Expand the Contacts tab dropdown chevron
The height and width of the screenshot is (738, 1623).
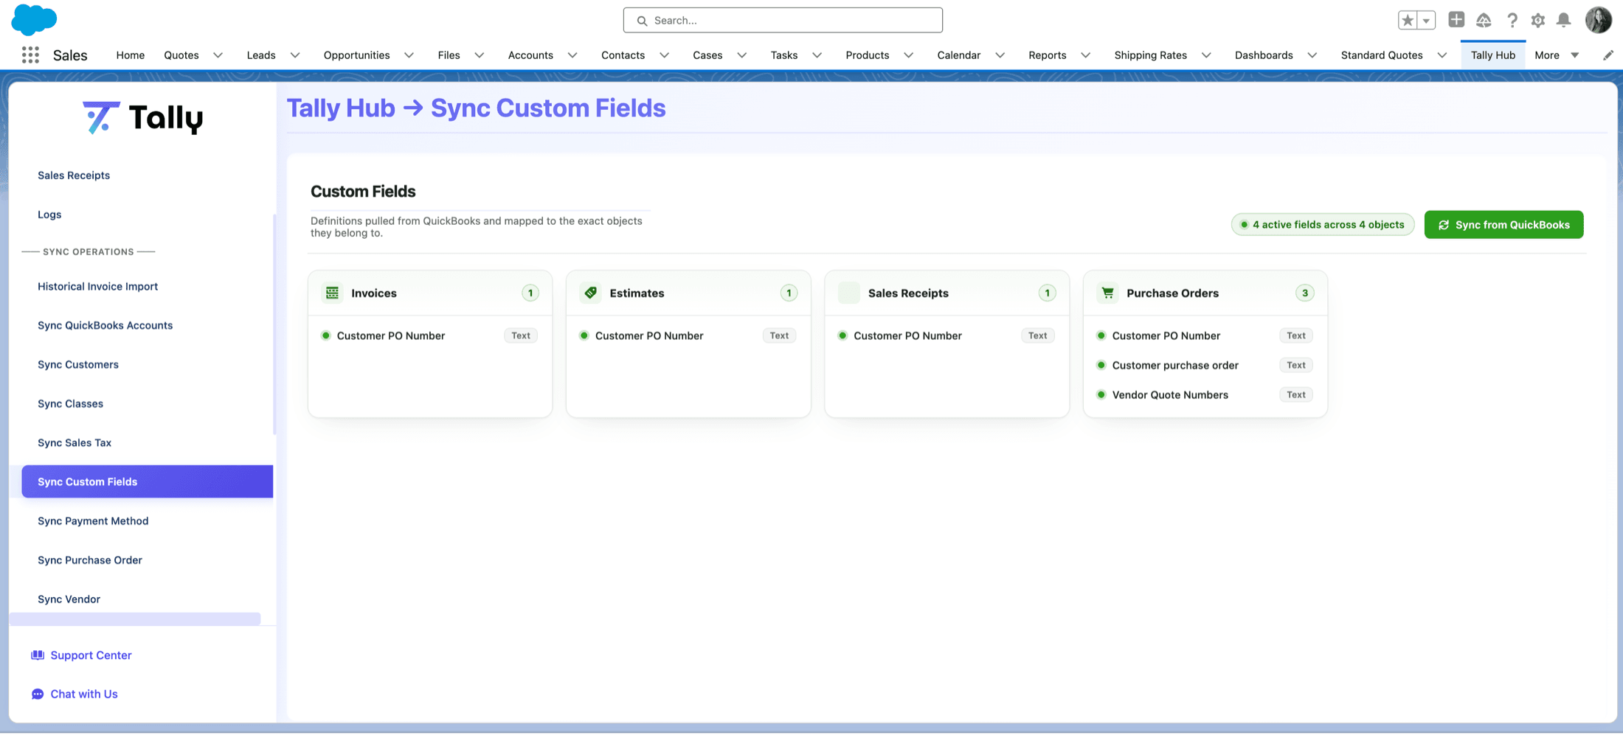[x=664, y=55]
